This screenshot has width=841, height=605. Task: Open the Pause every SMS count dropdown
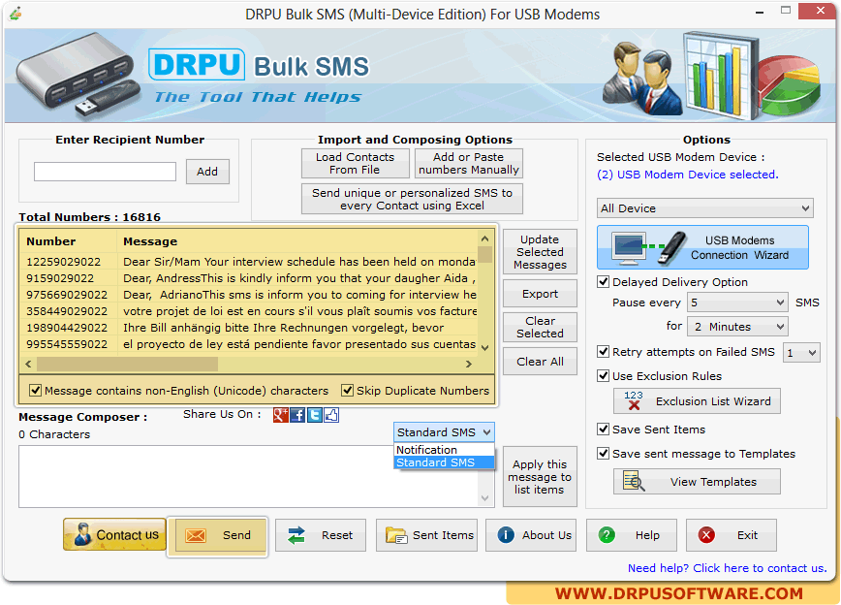coord(737,302)
